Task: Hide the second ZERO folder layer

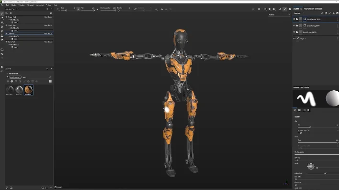Action: (294, 26)
